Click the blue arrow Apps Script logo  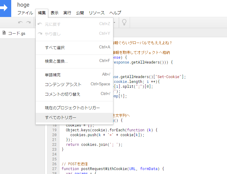pyautogui.click(x=5, y=8)
